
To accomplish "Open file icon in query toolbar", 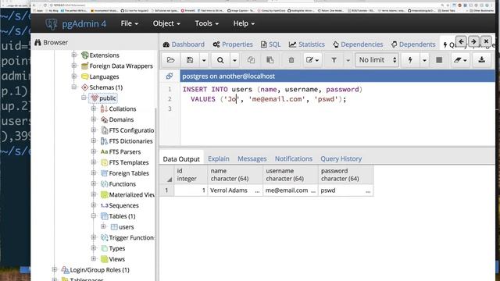I will [x=170, y=60].
